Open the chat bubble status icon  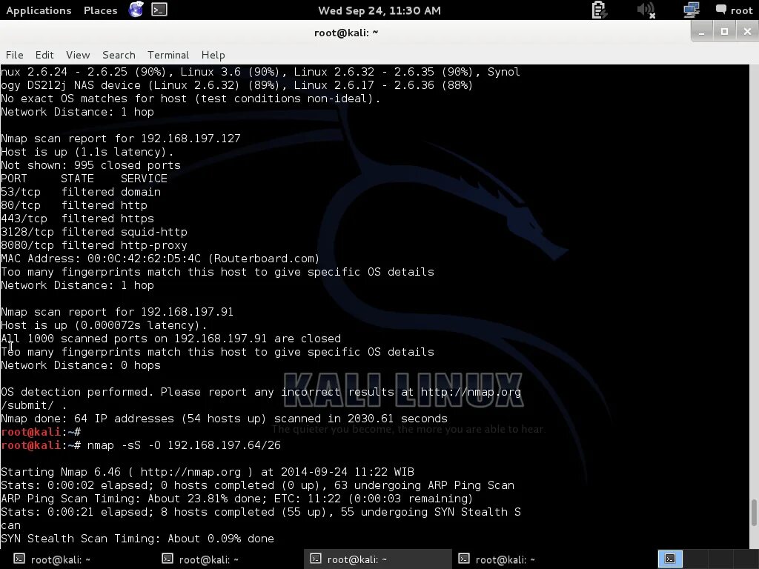[720, 9]
